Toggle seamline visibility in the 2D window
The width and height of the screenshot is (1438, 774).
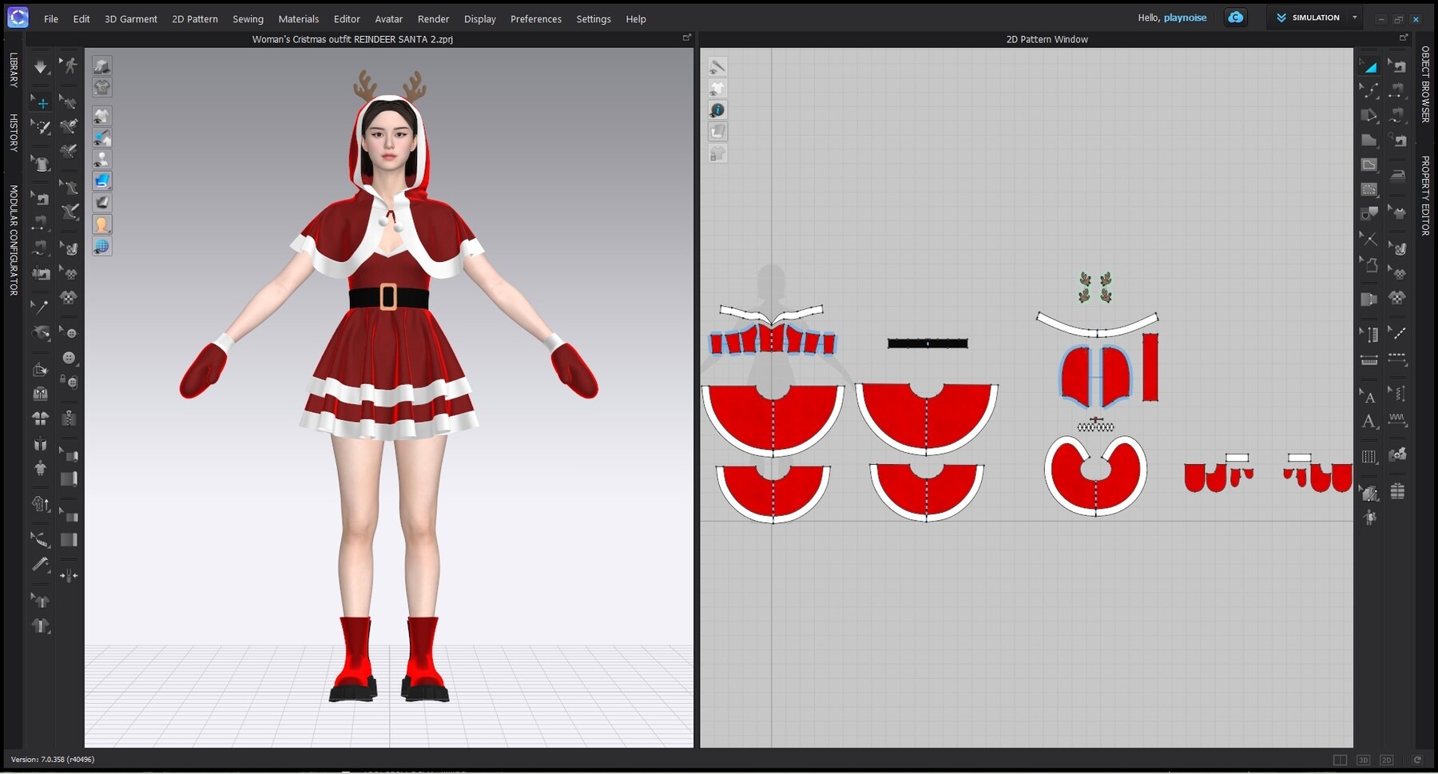(717, 67)
